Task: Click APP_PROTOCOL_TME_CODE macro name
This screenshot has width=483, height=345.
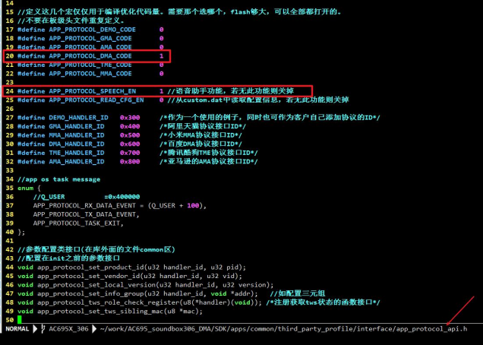Action: click(x=90, y=65)
